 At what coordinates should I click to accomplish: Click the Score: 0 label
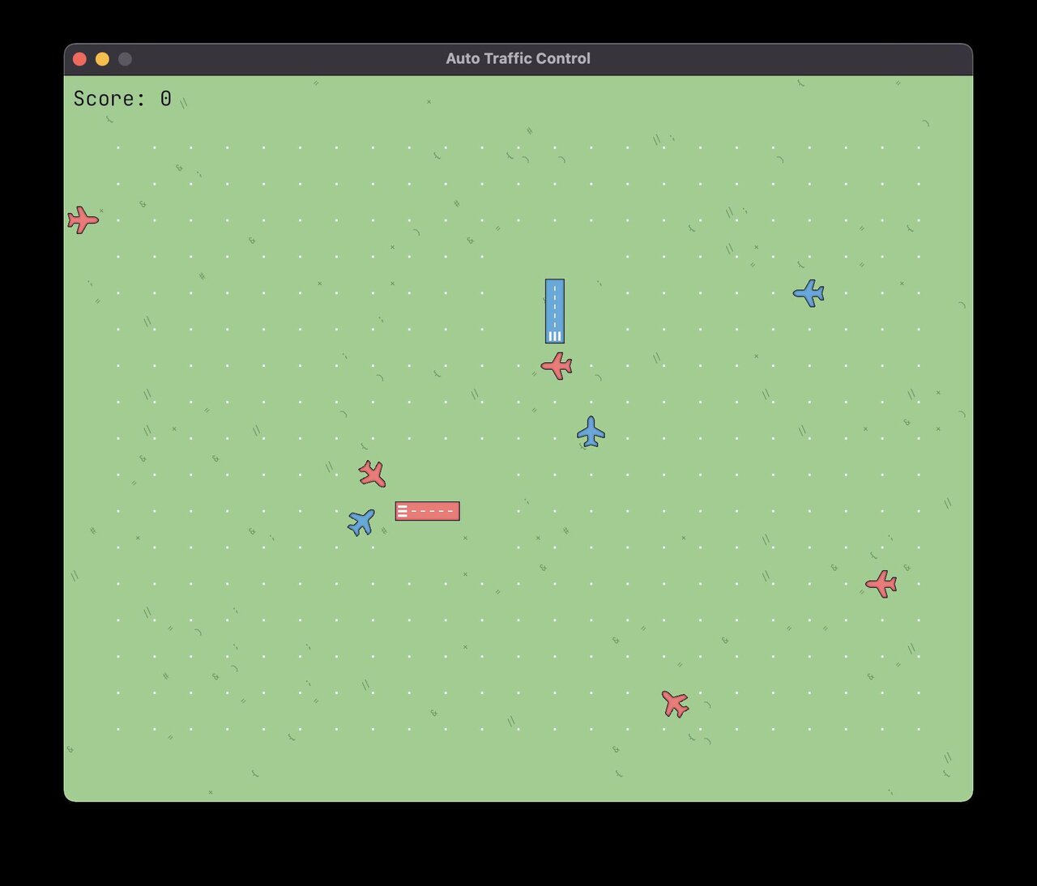[x=122, y=99]
